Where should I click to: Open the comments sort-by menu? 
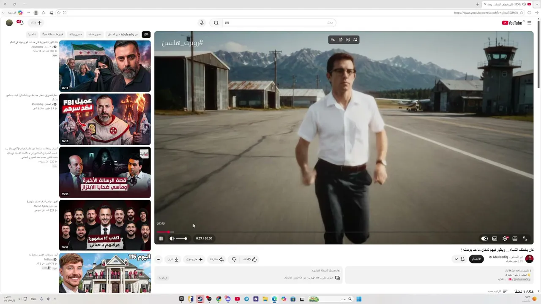pyautogui.click(x=498, y=291)
